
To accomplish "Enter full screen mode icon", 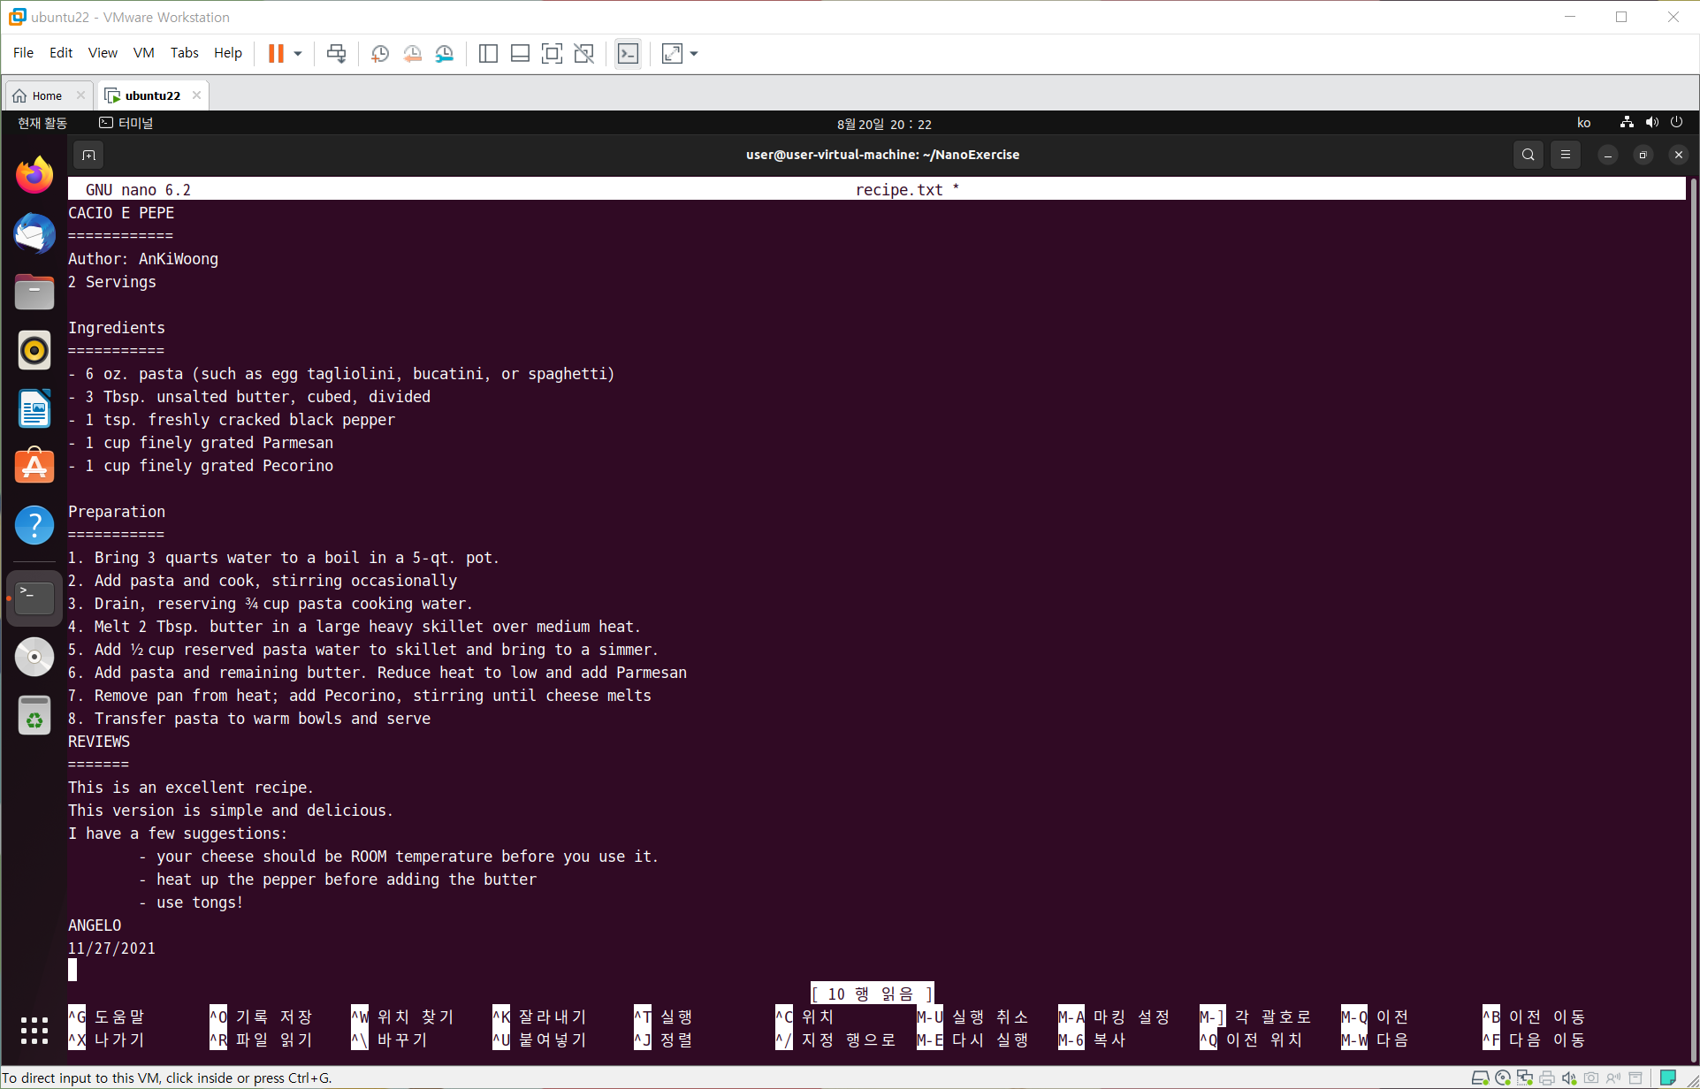I will (552, 54).
